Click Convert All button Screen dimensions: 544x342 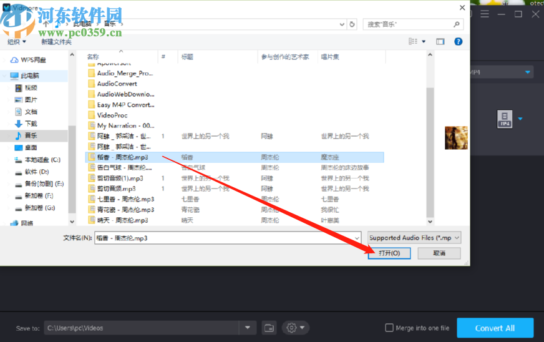click(x=495, y=328)
